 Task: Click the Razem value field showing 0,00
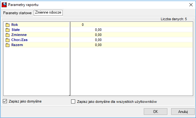click(x=132, y=45)
